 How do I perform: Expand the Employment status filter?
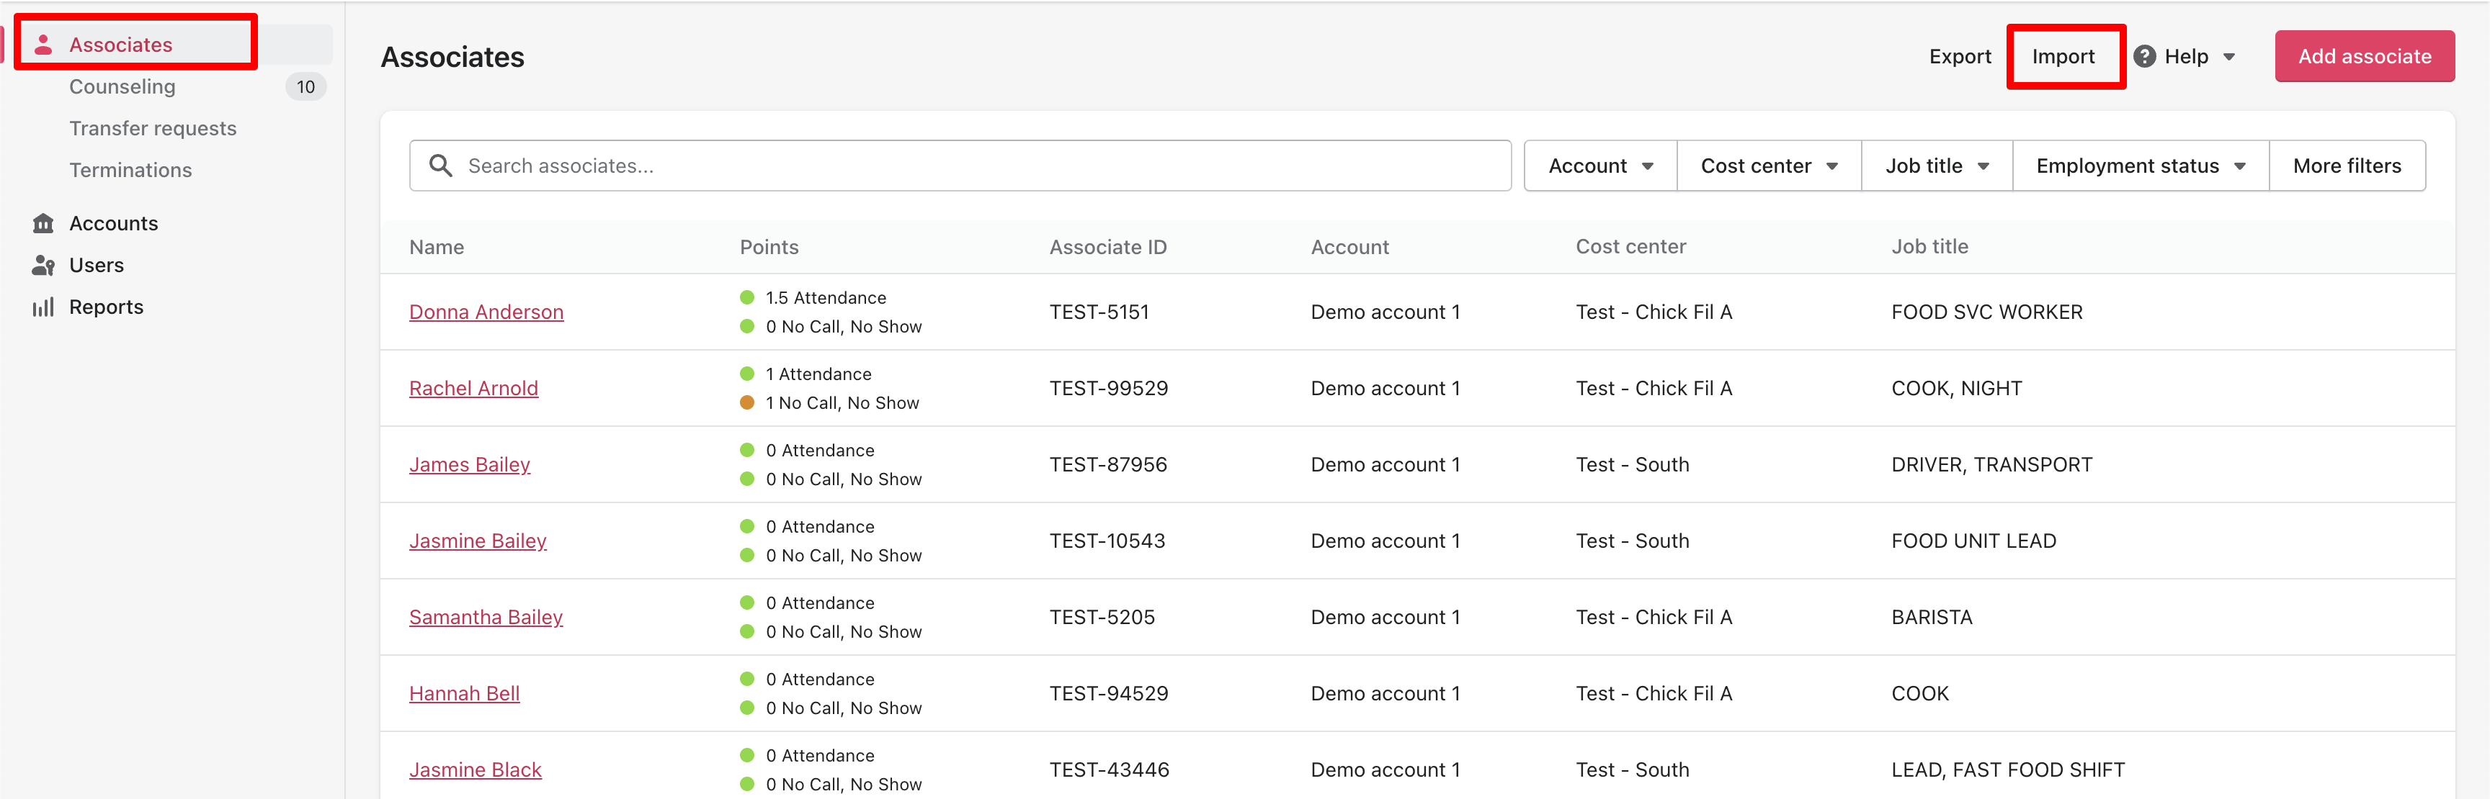coord(2139,166)
